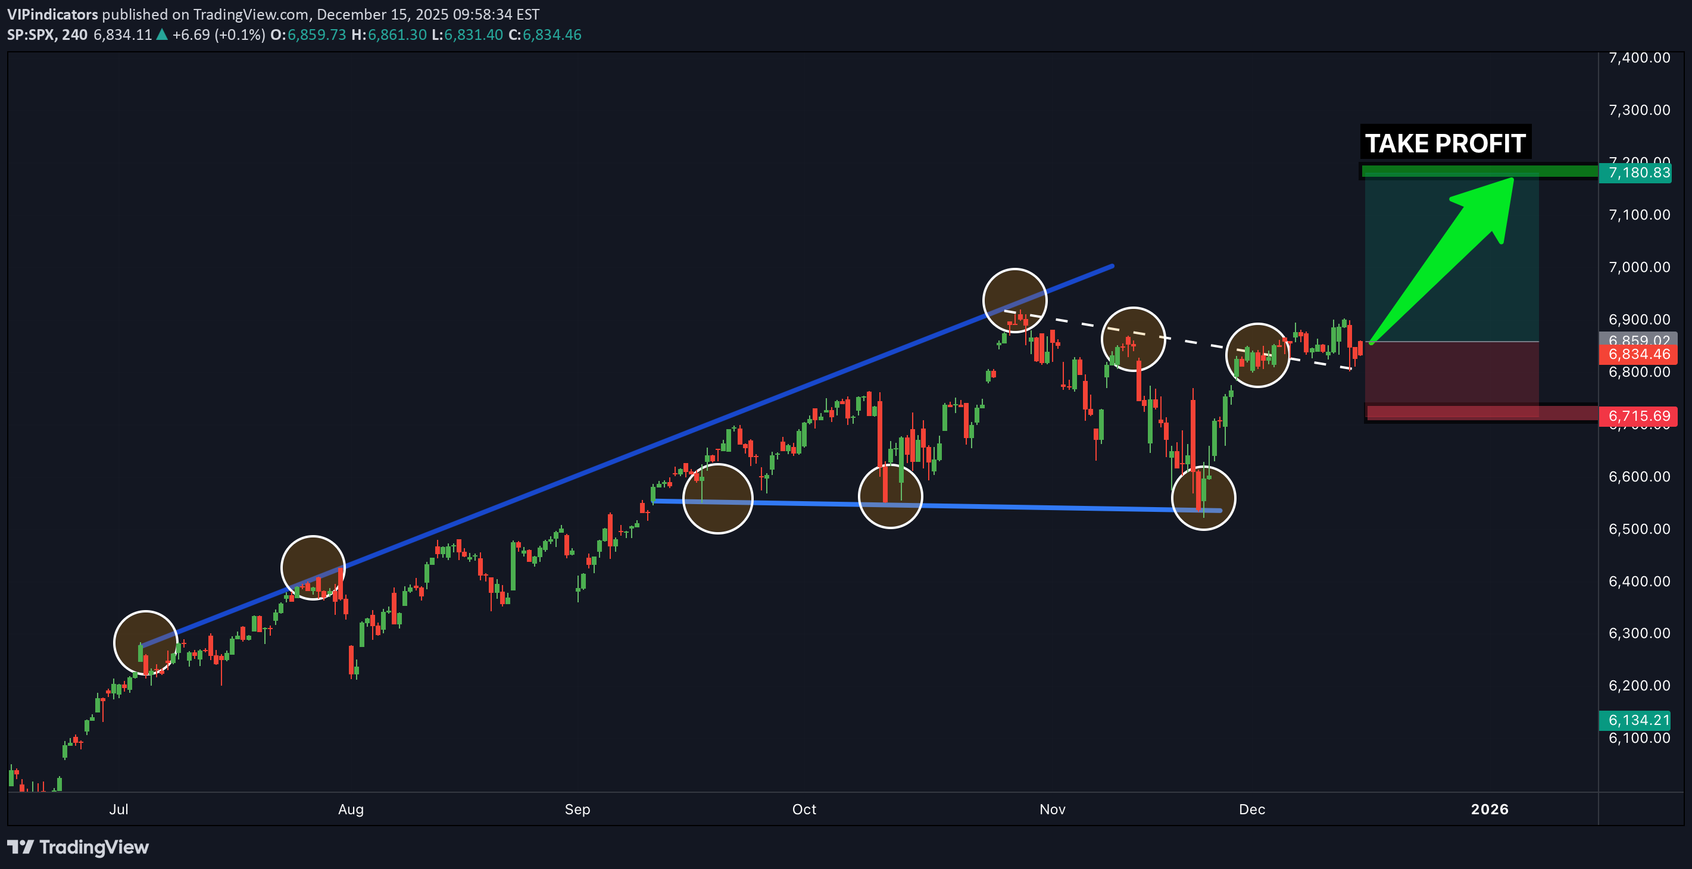
Task: Click the 7,400.00 price axis label
Action: click(x=1639, y=58)
